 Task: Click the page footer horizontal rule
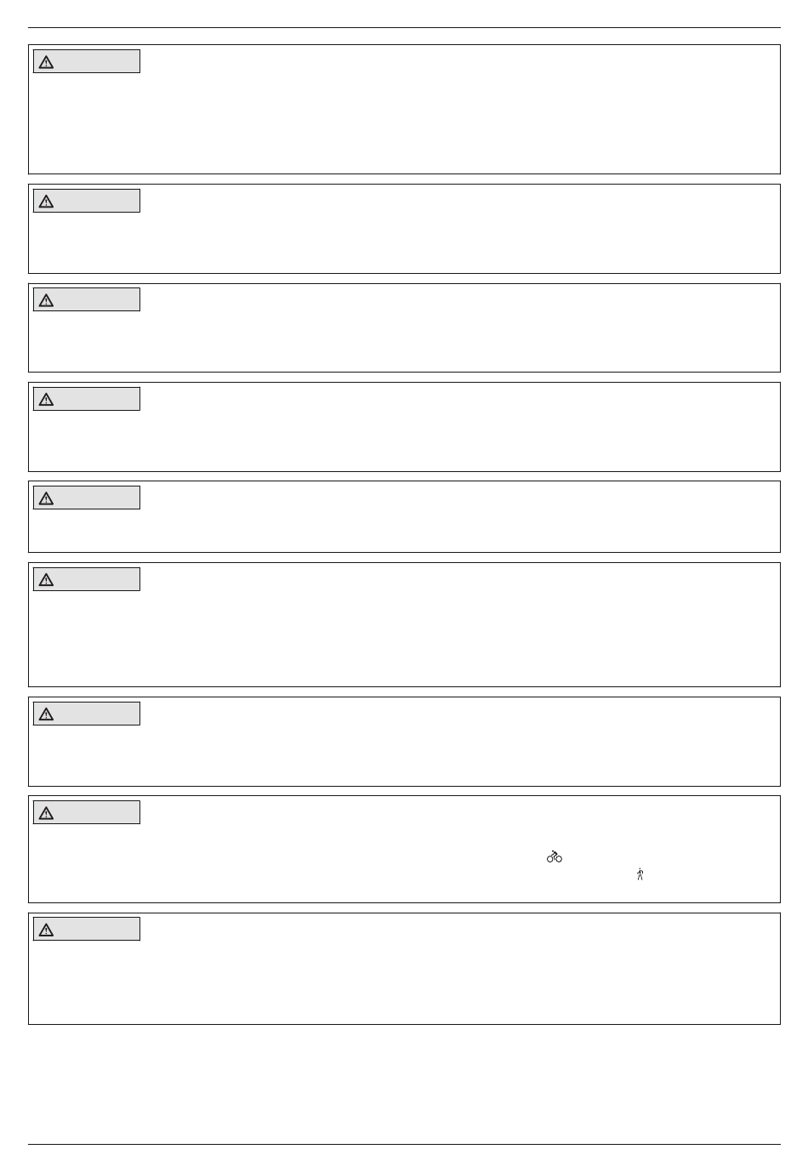pos(404,1144)
